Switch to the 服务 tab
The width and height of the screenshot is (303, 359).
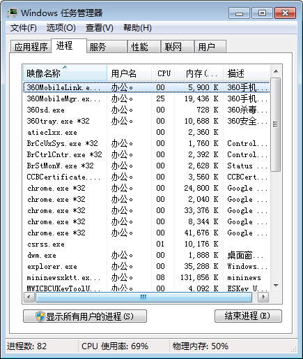point(107,47)
